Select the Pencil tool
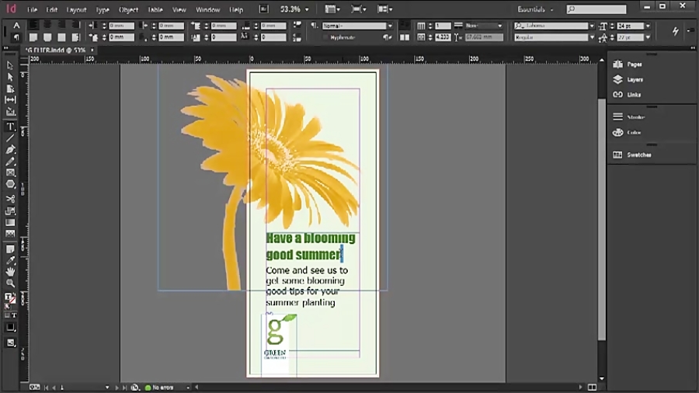699x393 pixels. [x=10, y=162]
